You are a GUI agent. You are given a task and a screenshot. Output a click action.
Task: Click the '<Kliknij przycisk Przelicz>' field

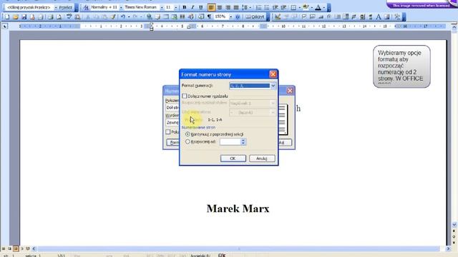point(29,7)
